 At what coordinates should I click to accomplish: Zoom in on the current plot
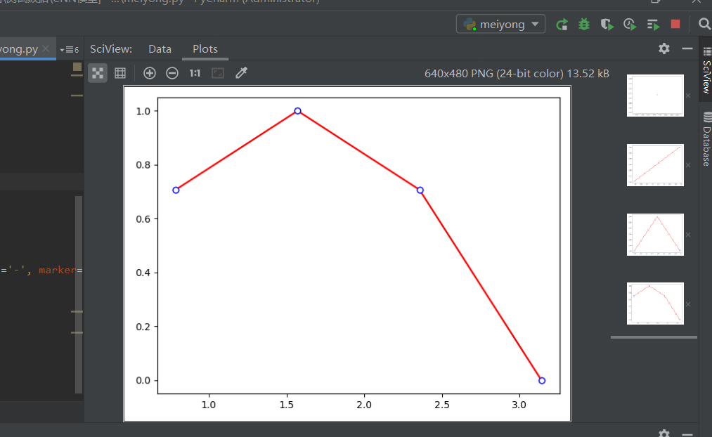coord(149,72)
